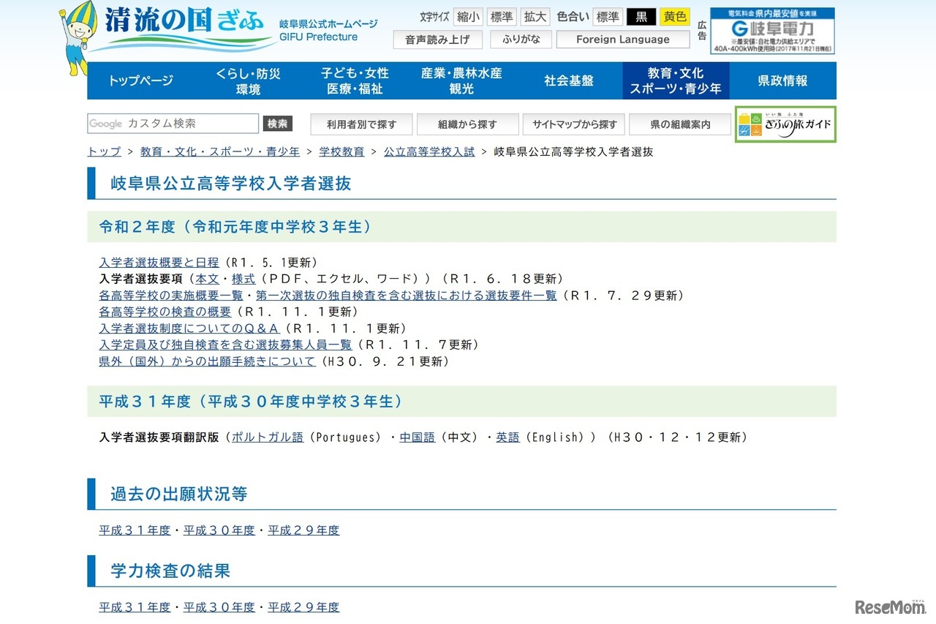Open Foreign Language options
936x624 pixels.
tap(622, 40)
